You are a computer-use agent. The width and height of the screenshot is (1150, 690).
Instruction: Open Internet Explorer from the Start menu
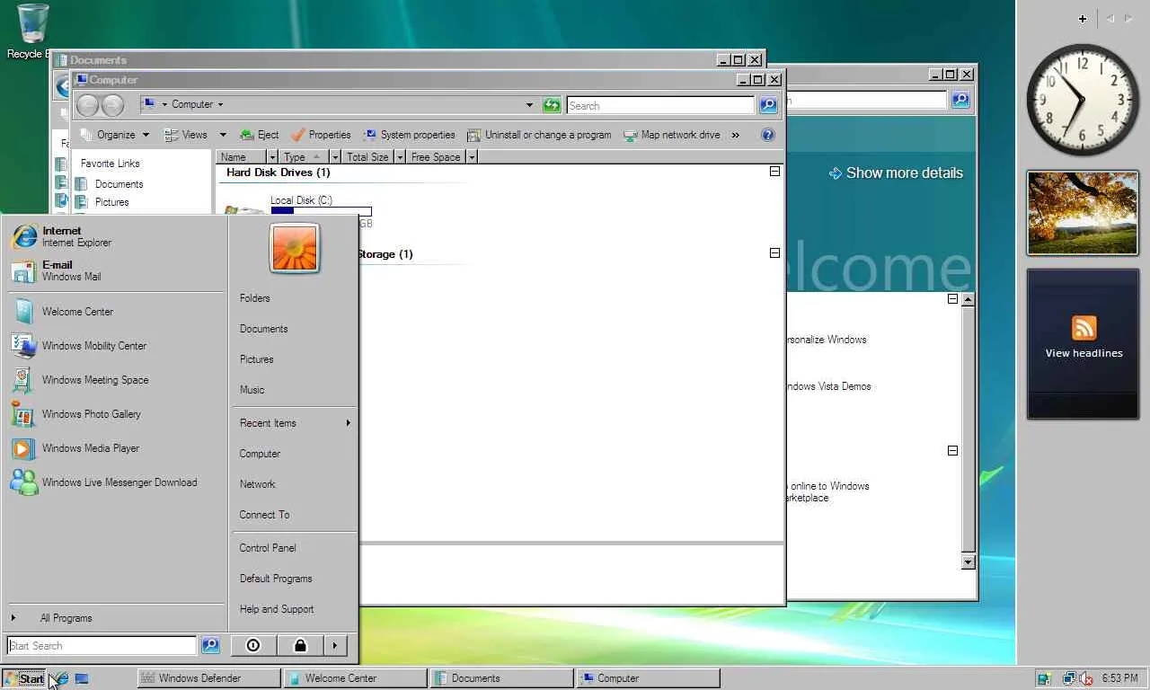click(115, 236)
